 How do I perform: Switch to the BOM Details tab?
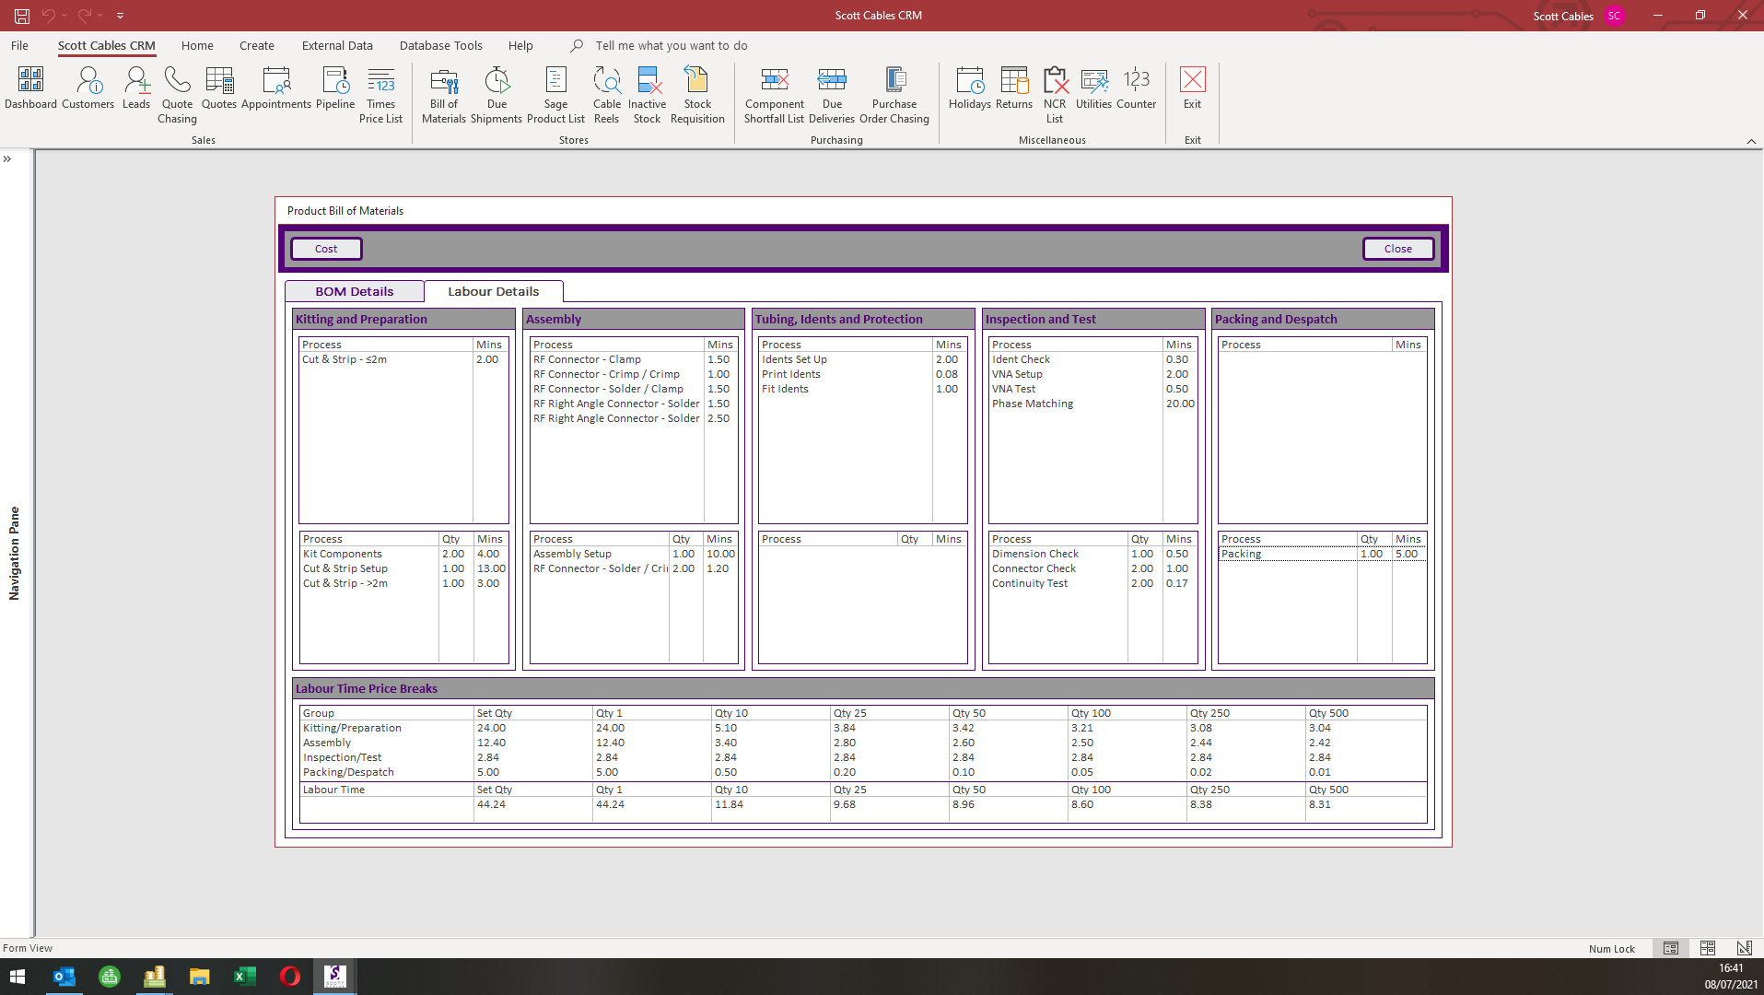point(354,291)
